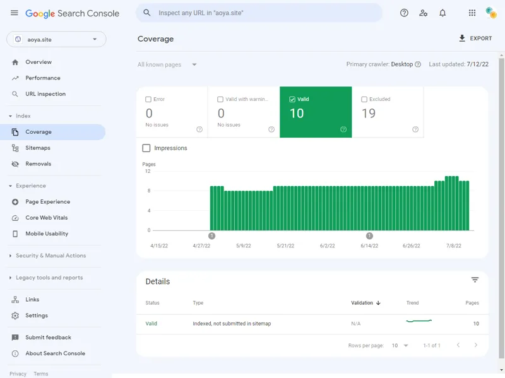Open the aoya.site property dropdown

click(56, 39)
